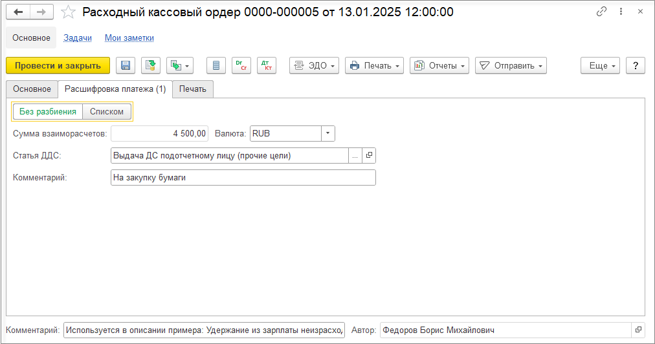The image size is (655, 344).
Task: Switch payment breakdown to Списком
Action: click(x=107, y=111)
